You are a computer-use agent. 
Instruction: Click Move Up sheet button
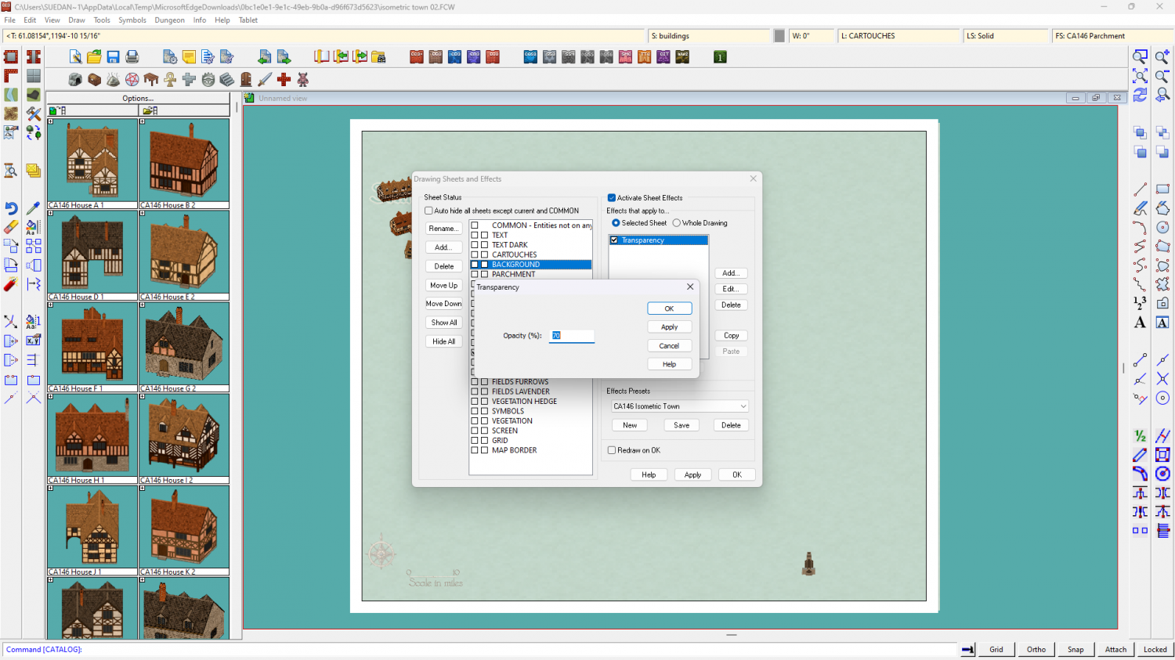point(443,285)
